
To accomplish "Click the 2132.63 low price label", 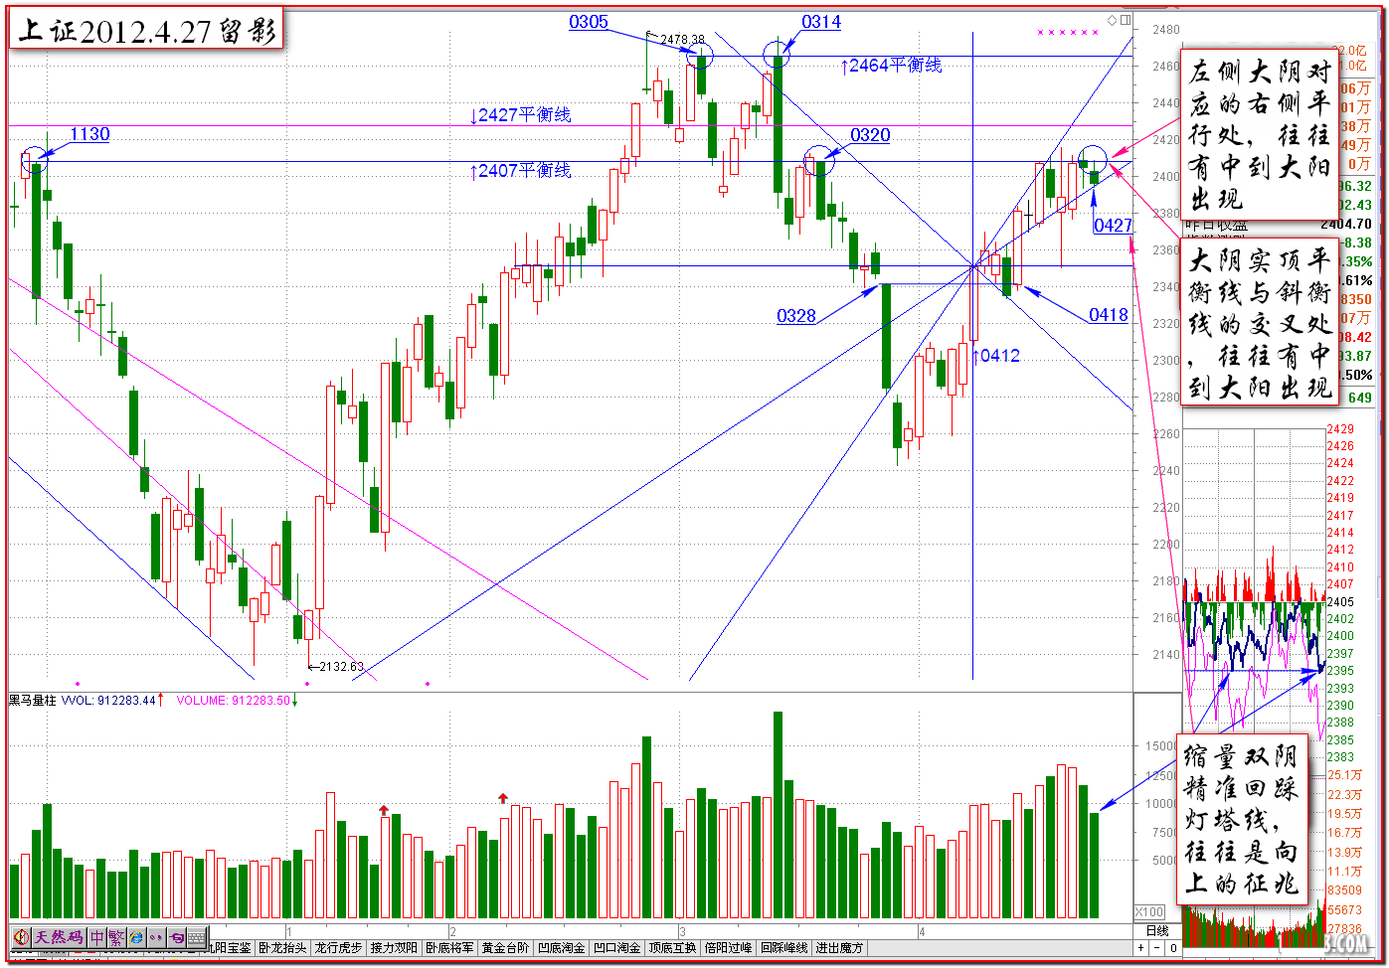I will [x=341, y=667].
